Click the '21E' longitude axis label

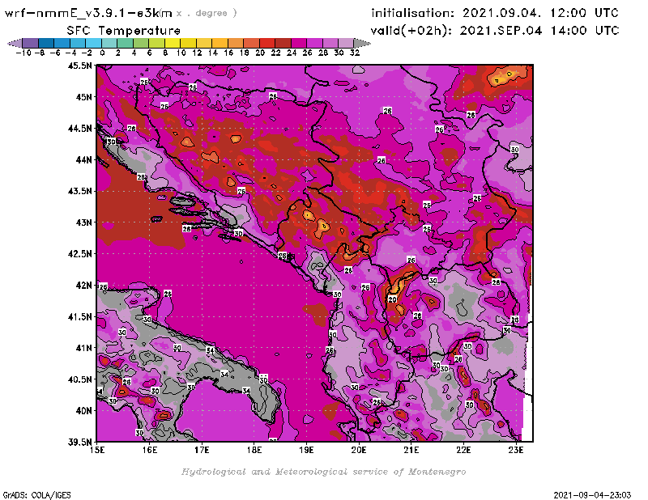(x=411, y=450)
